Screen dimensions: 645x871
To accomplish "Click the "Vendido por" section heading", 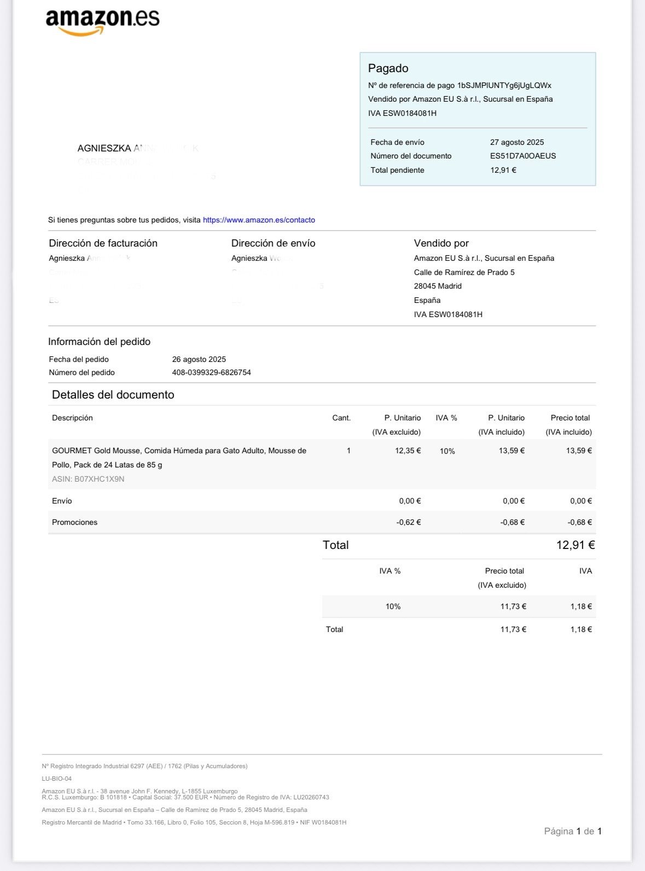I will (x=441, y=243).
